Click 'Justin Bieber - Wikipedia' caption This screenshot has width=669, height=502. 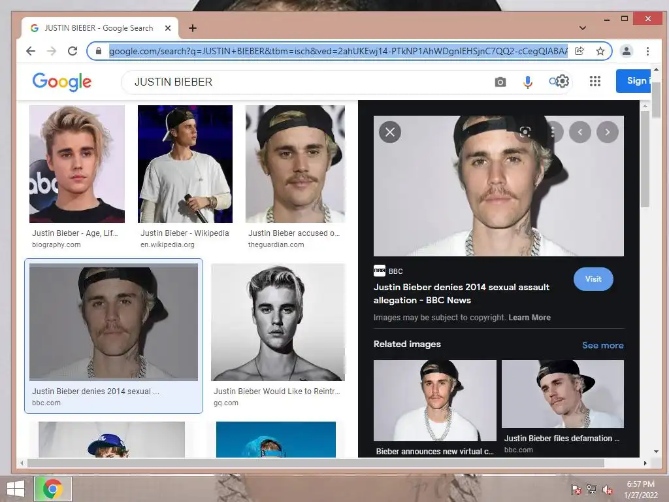pos(185,233)
